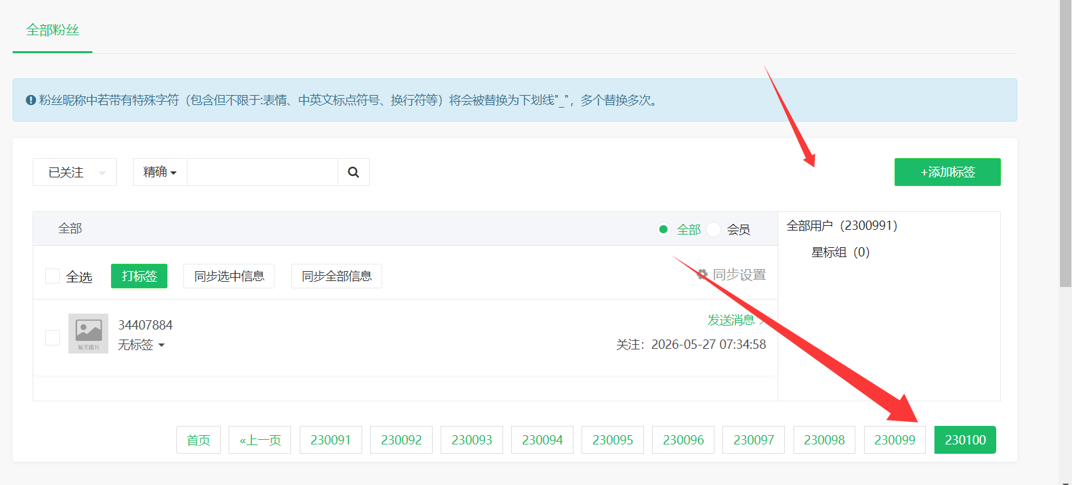Click fan nickname 34407884
The image size is (1072, 485).
coord(146,325)
